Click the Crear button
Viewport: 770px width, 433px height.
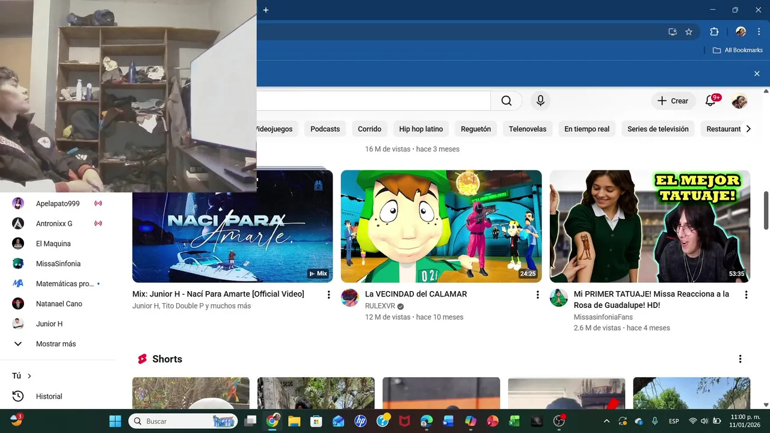(673, 101)
